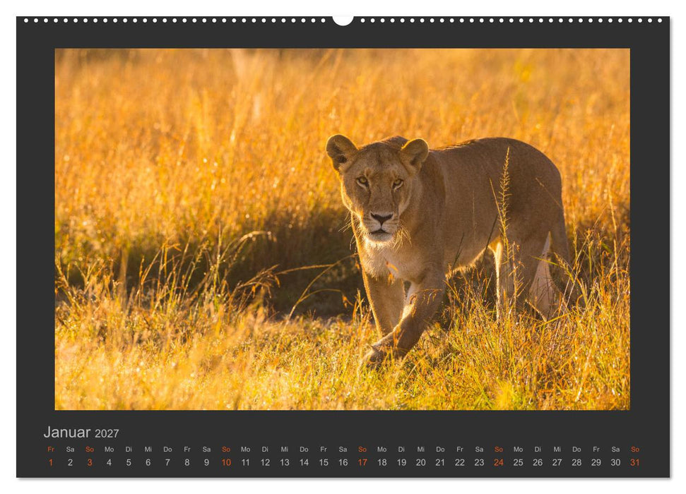
Task: Choose Sunday date 3
Action: coord(90,462)
